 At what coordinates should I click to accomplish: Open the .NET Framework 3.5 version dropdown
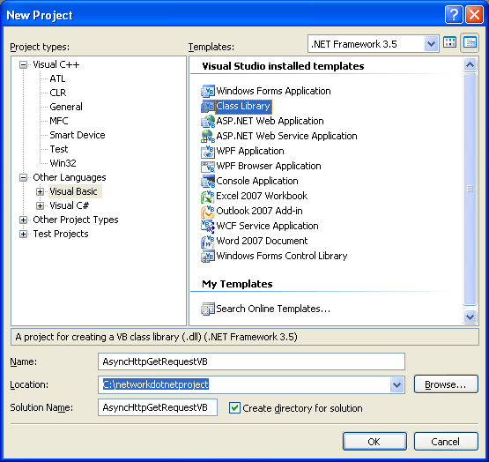(431, 44)
